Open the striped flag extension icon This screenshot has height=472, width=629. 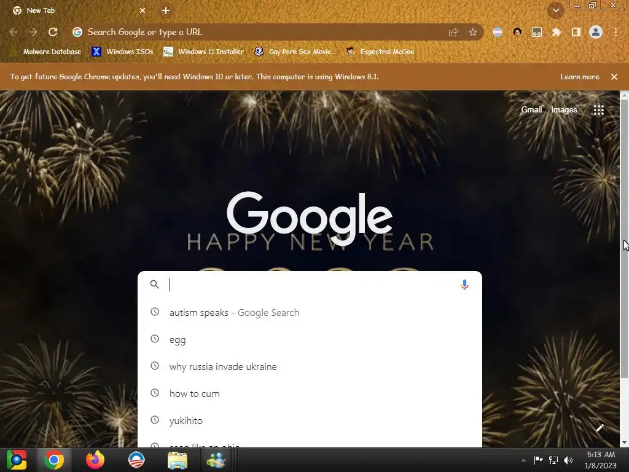[498, 32]
